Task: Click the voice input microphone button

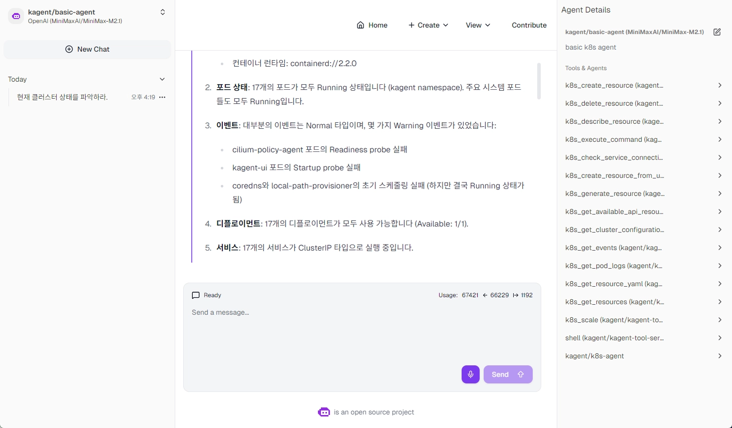Action: point(471,374)
